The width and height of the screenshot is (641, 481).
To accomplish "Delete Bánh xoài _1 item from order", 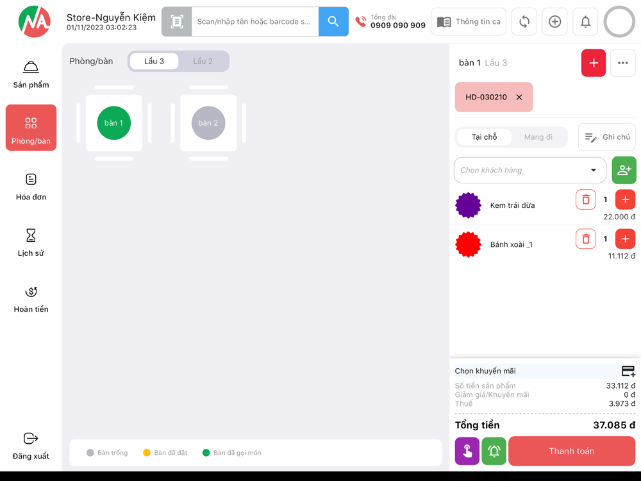I will pos(586,239).
